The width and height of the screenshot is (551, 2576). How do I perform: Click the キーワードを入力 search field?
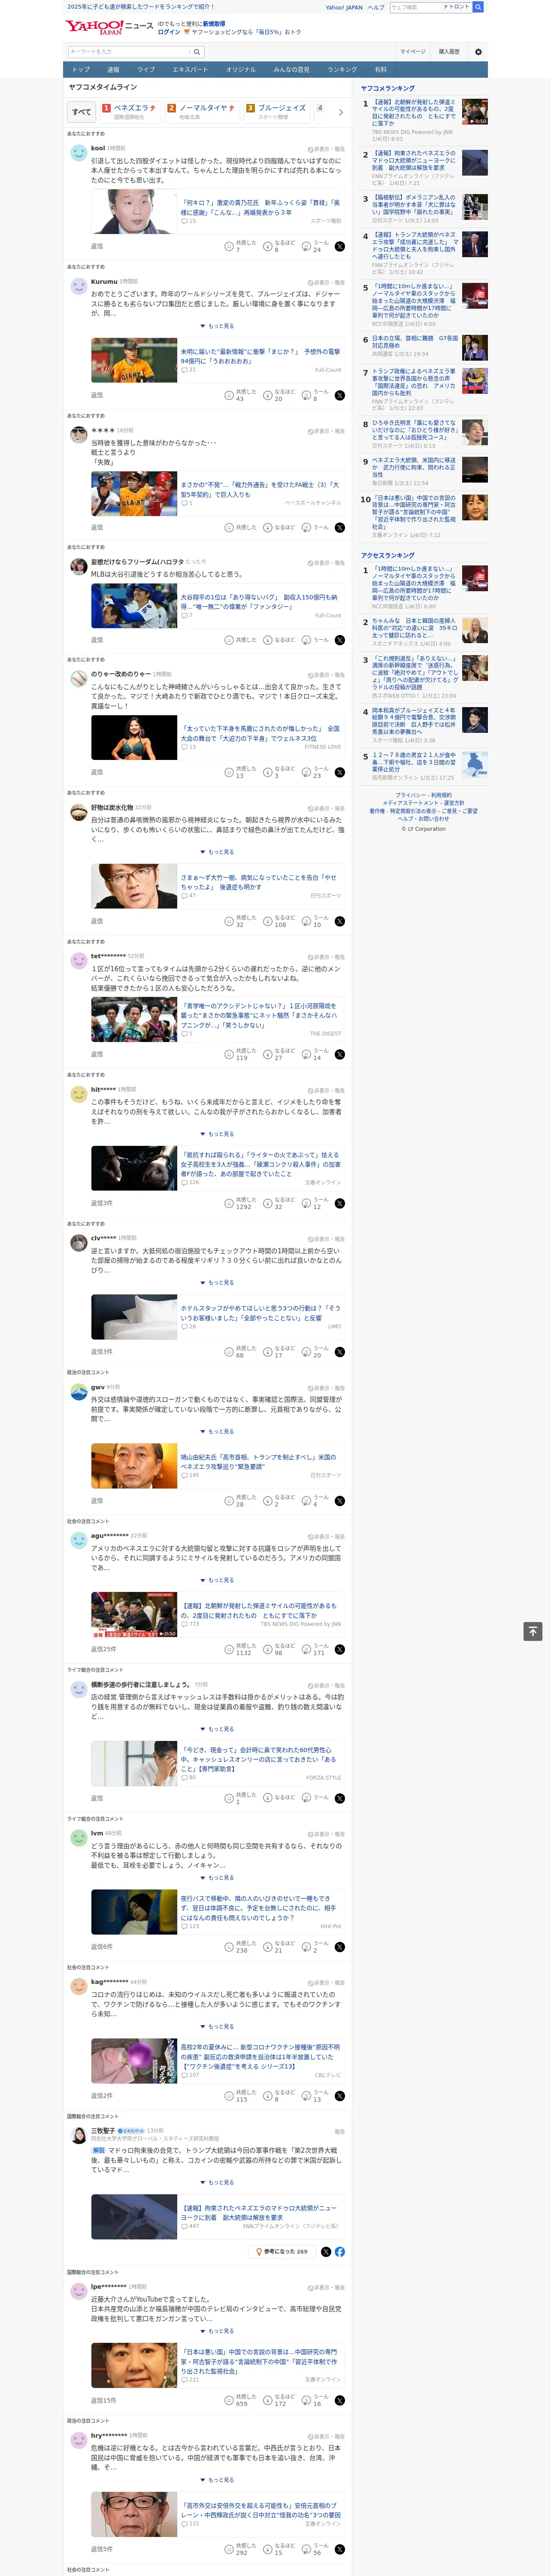(128, 52)
